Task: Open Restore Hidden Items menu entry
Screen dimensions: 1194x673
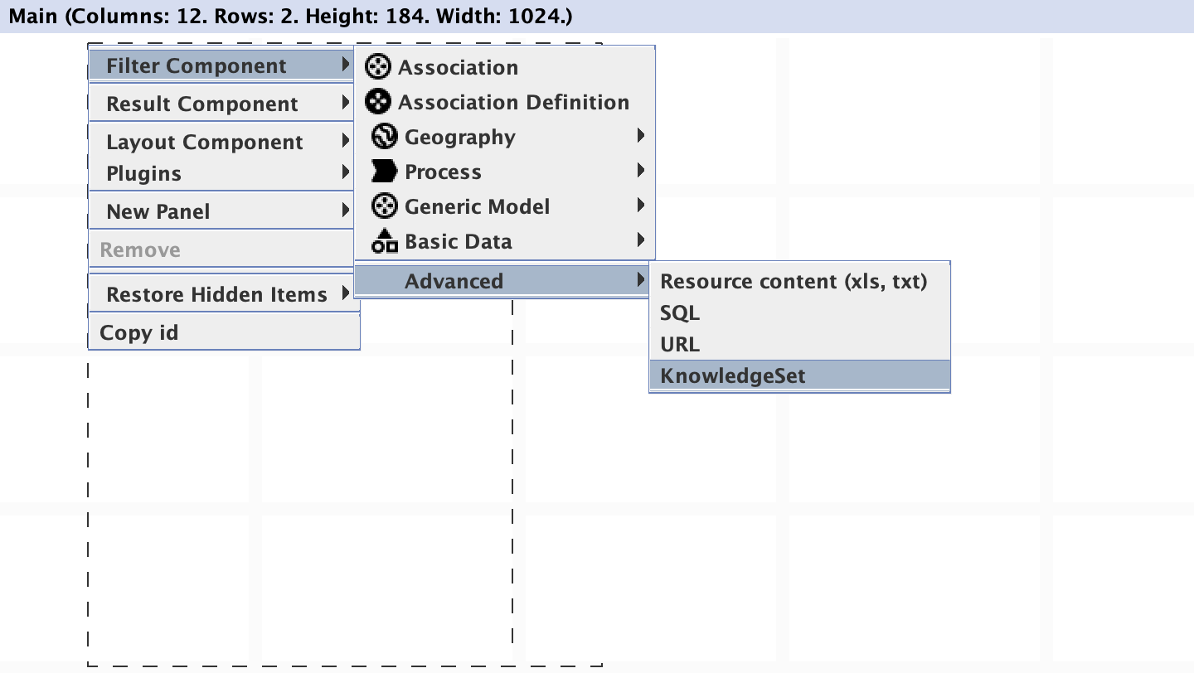Action: (216, 295)
